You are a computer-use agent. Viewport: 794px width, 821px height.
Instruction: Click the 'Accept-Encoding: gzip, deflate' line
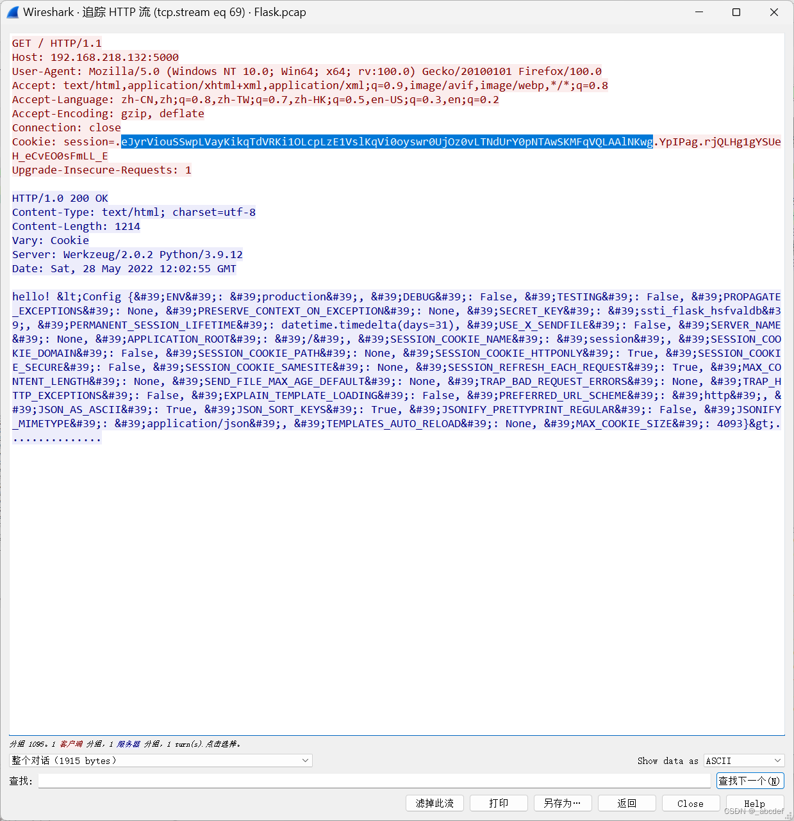tap(108, 113)
